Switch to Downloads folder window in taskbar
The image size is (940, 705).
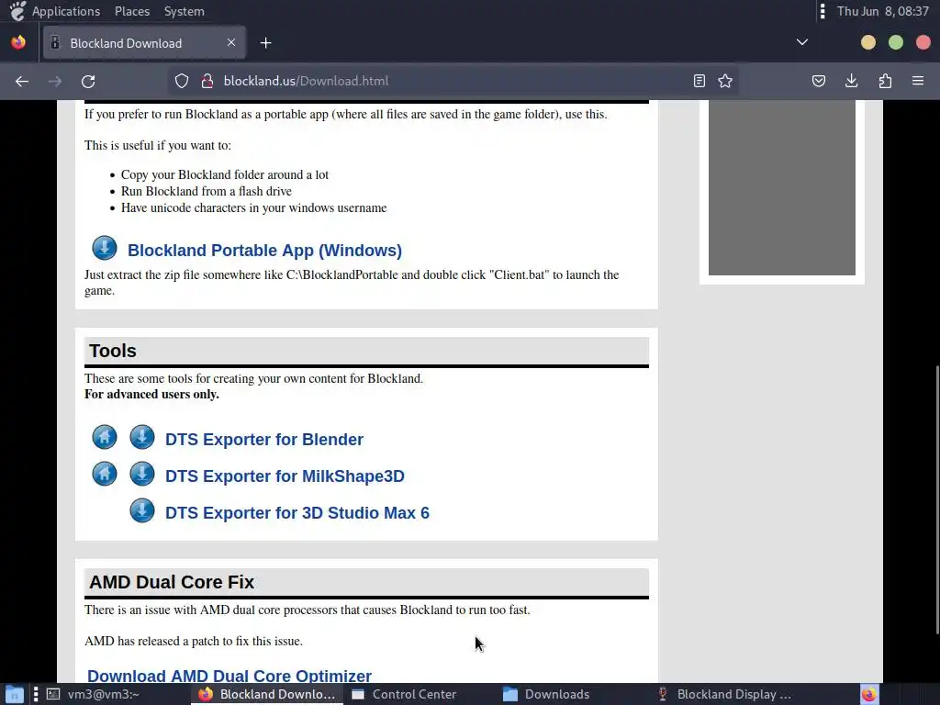pos(546,694)
